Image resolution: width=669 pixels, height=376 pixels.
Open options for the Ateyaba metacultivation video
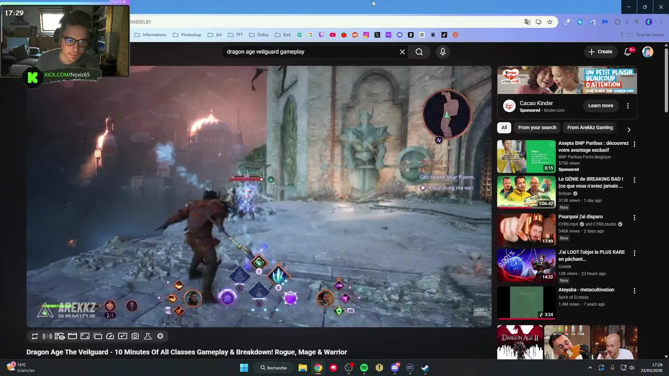click(635, 290)
